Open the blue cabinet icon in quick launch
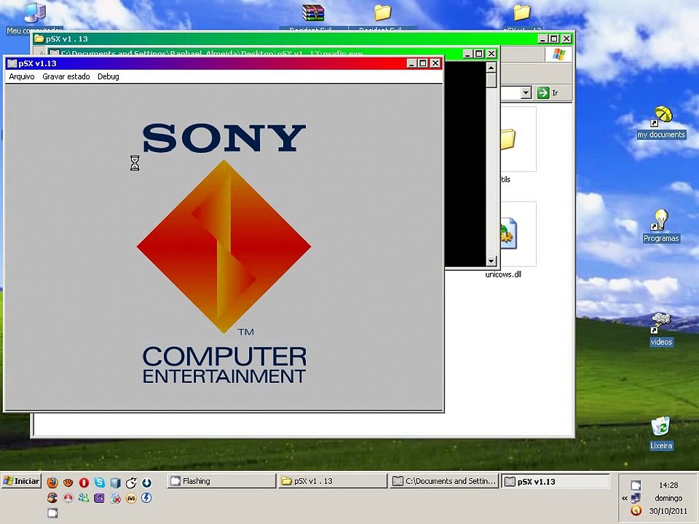 pyautogui.click(x=116, y=483)
